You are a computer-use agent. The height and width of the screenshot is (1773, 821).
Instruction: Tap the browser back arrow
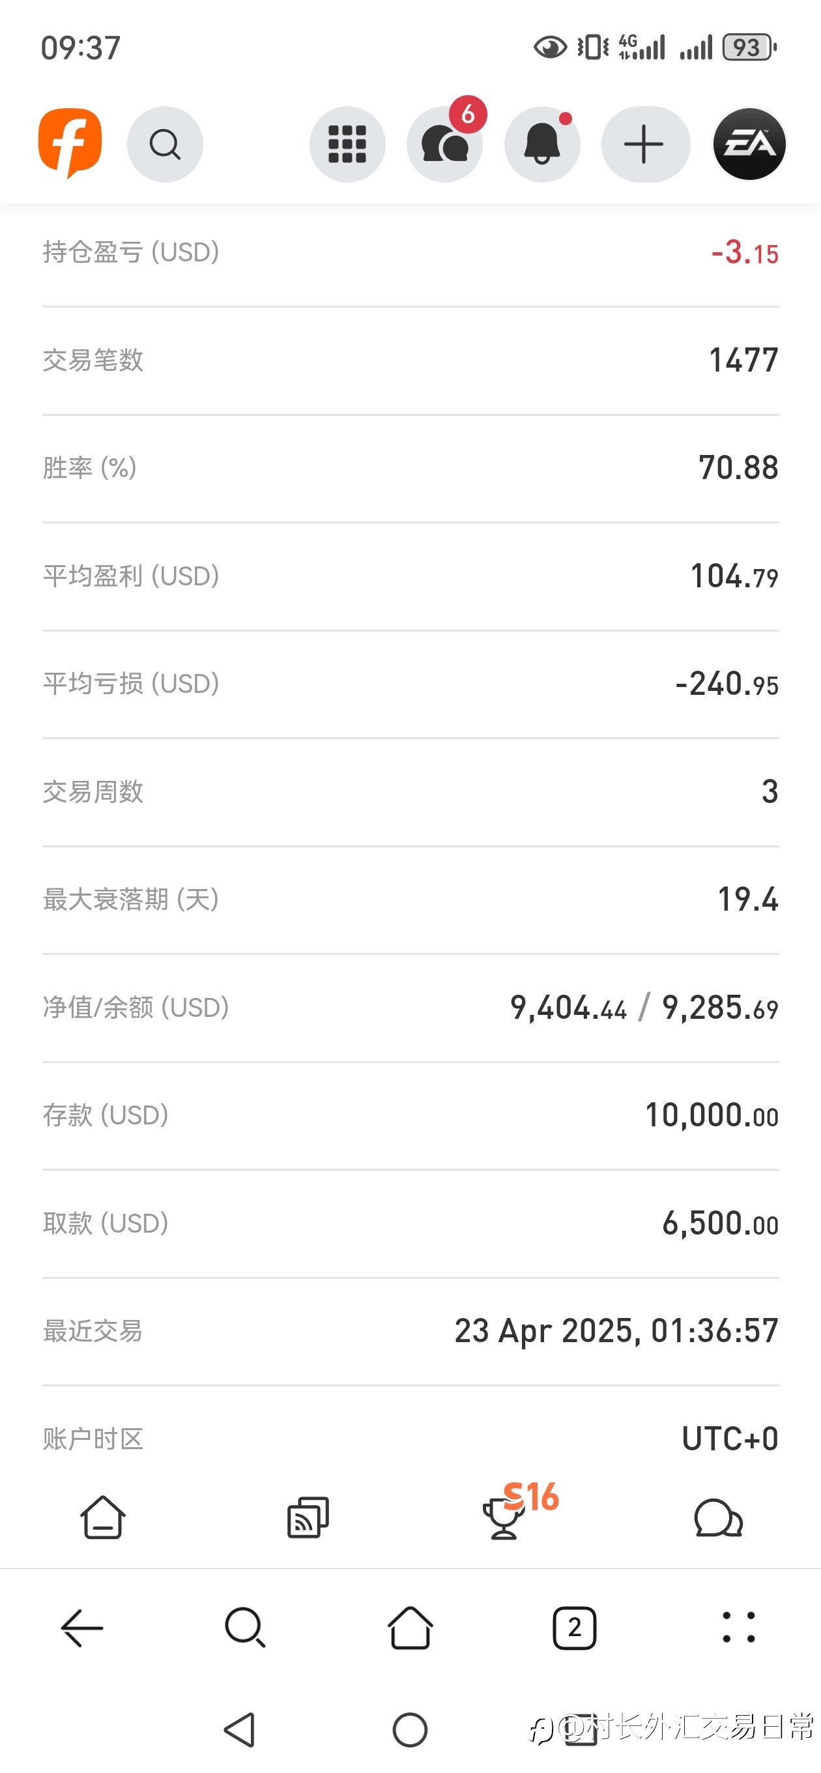tap(82, 1628)
